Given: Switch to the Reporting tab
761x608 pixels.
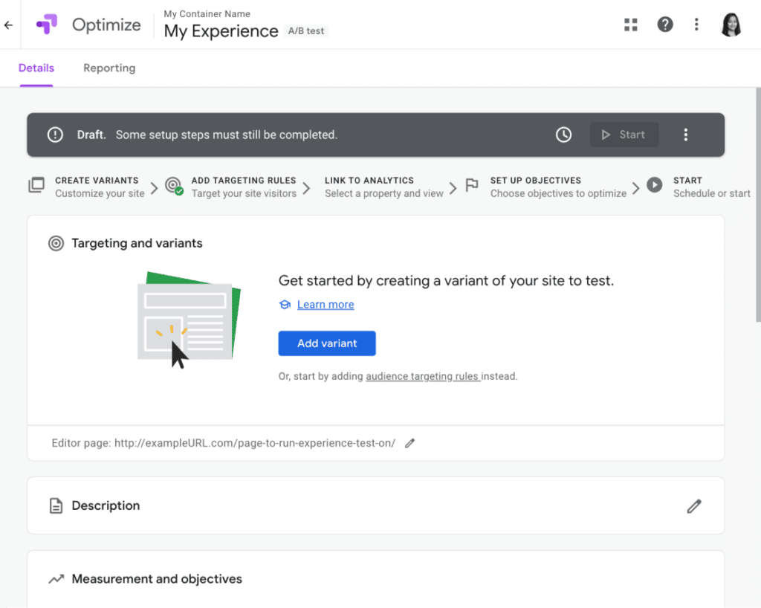Looking at the screenshot, I should click(109, 68).
